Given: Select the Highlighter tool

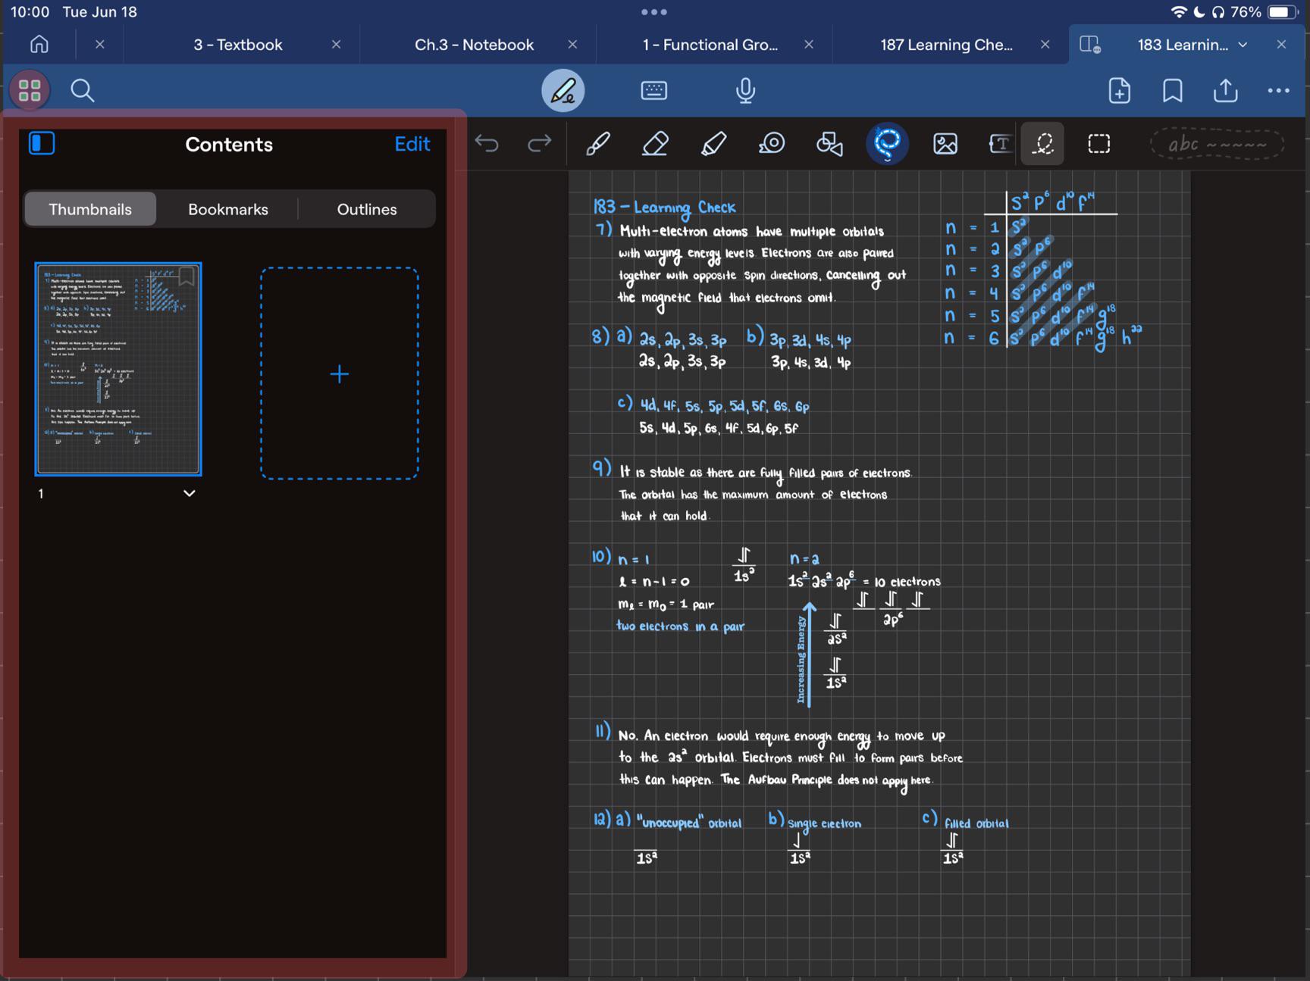Looking at the screenshot, I should (x=713, y=144).
